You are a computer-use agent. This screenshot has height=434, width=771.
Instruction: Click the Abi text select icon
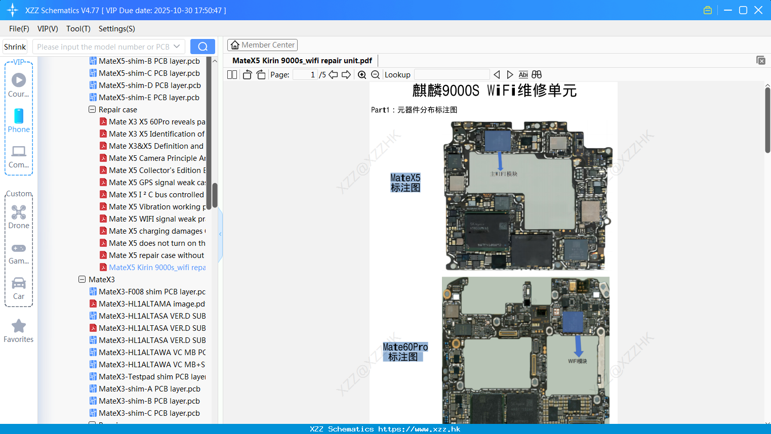(523, 75)
